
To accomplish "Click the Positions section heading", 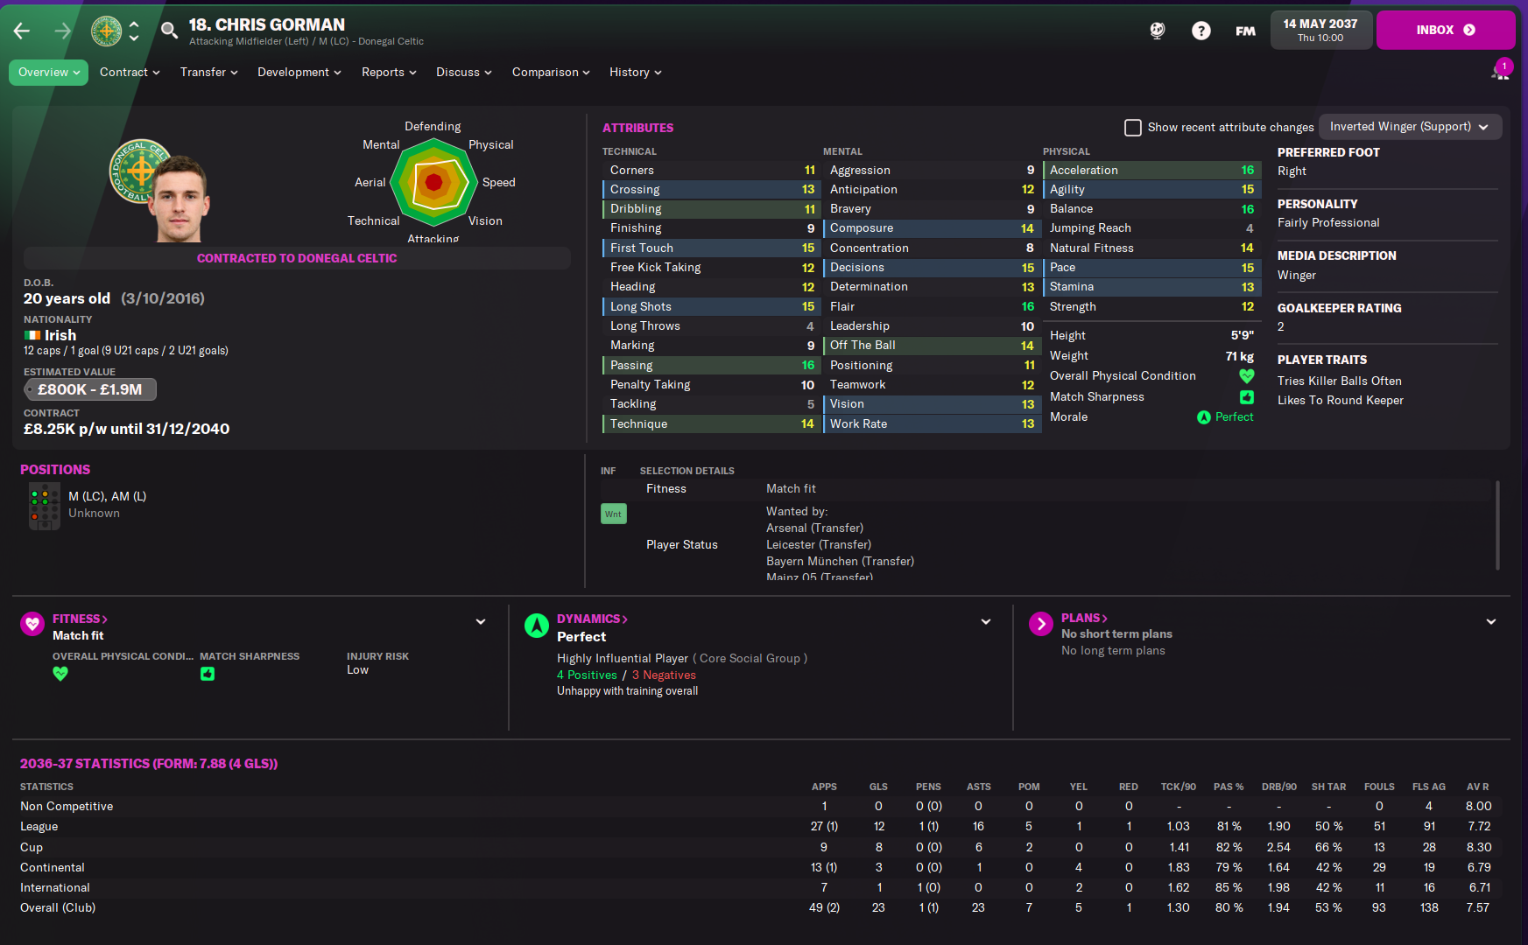I will [x=55, y=470].
